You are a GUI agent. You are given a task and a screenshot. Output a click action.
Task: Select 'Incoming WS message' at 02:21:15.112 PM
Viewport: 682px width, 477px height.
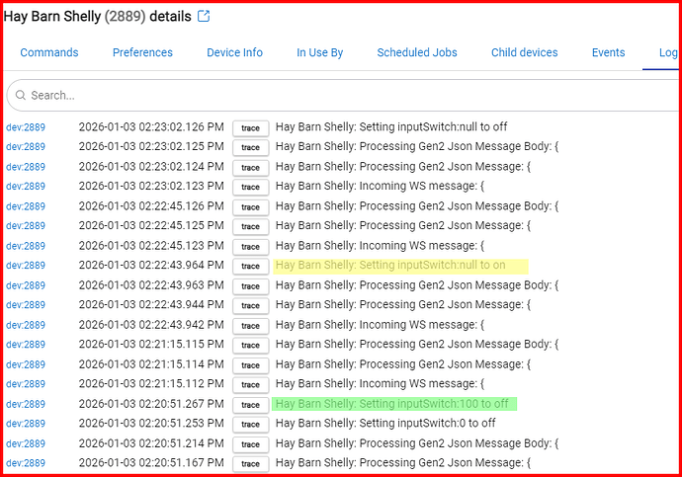tap(380, 383)
